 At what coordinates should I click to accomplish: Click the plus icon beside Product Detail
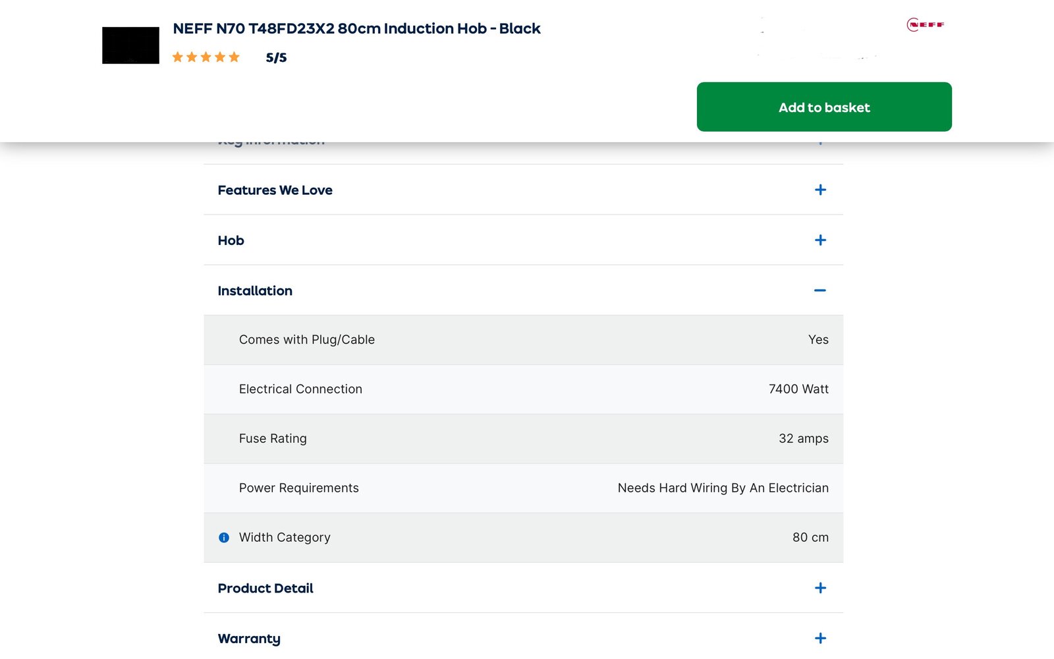point(820,588)
